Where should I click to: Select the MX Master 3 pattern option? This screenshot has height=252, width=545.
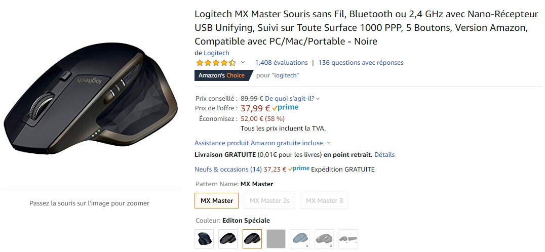324,201
